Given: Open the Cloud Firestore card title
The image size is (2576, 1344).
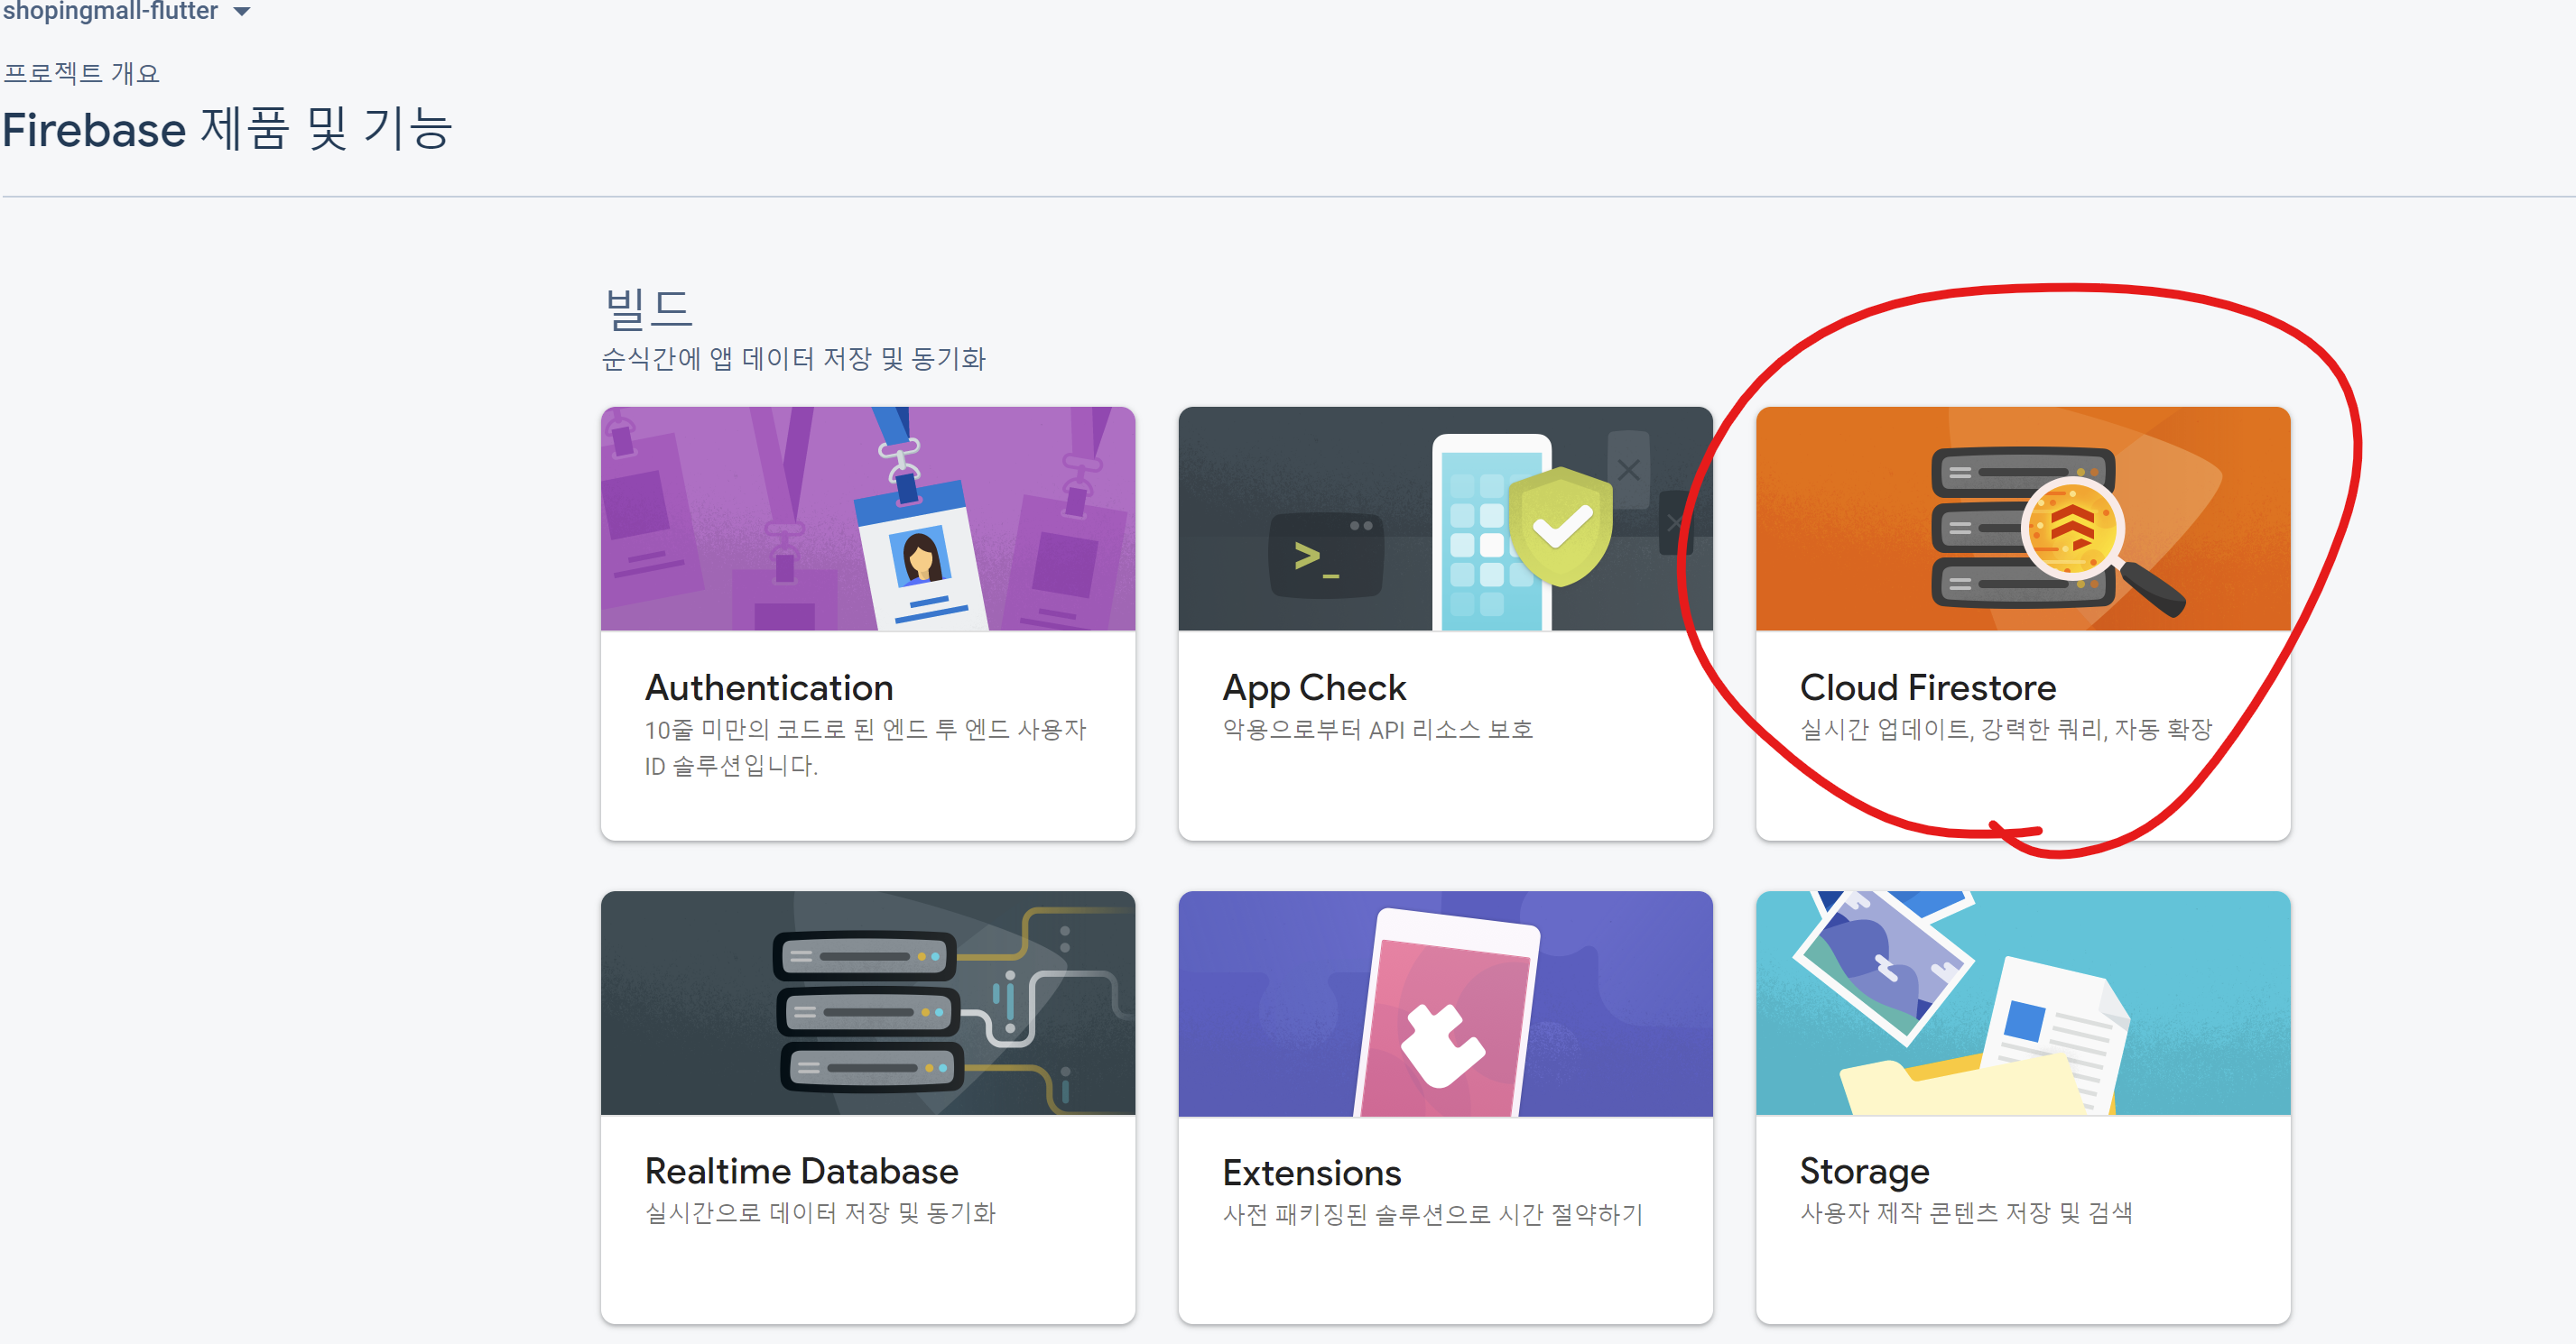Looking at the screenshot, I should tap(1927, 687).
